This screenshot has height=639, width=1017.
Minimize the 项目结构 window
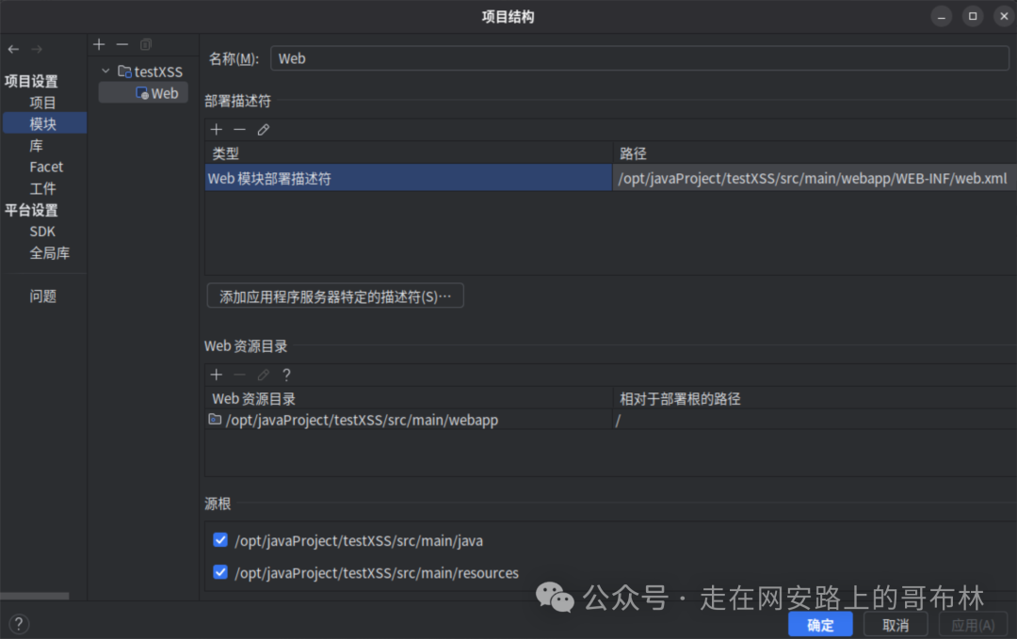click(941, 16)
